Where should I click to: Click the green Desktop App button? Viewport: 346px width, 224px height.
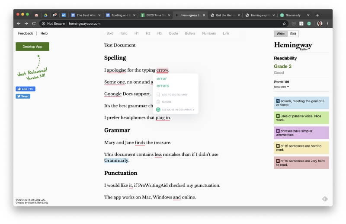[32, 47]
